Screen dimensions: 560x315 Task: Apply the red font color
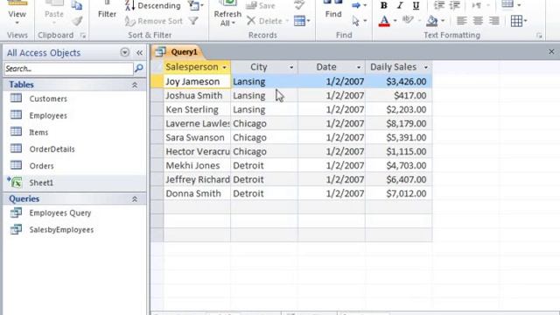384,21
